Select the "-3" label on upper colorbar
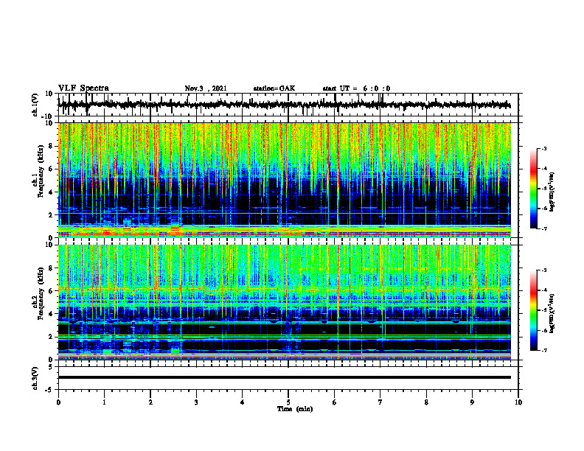The image size is (584, 451). 543,148
